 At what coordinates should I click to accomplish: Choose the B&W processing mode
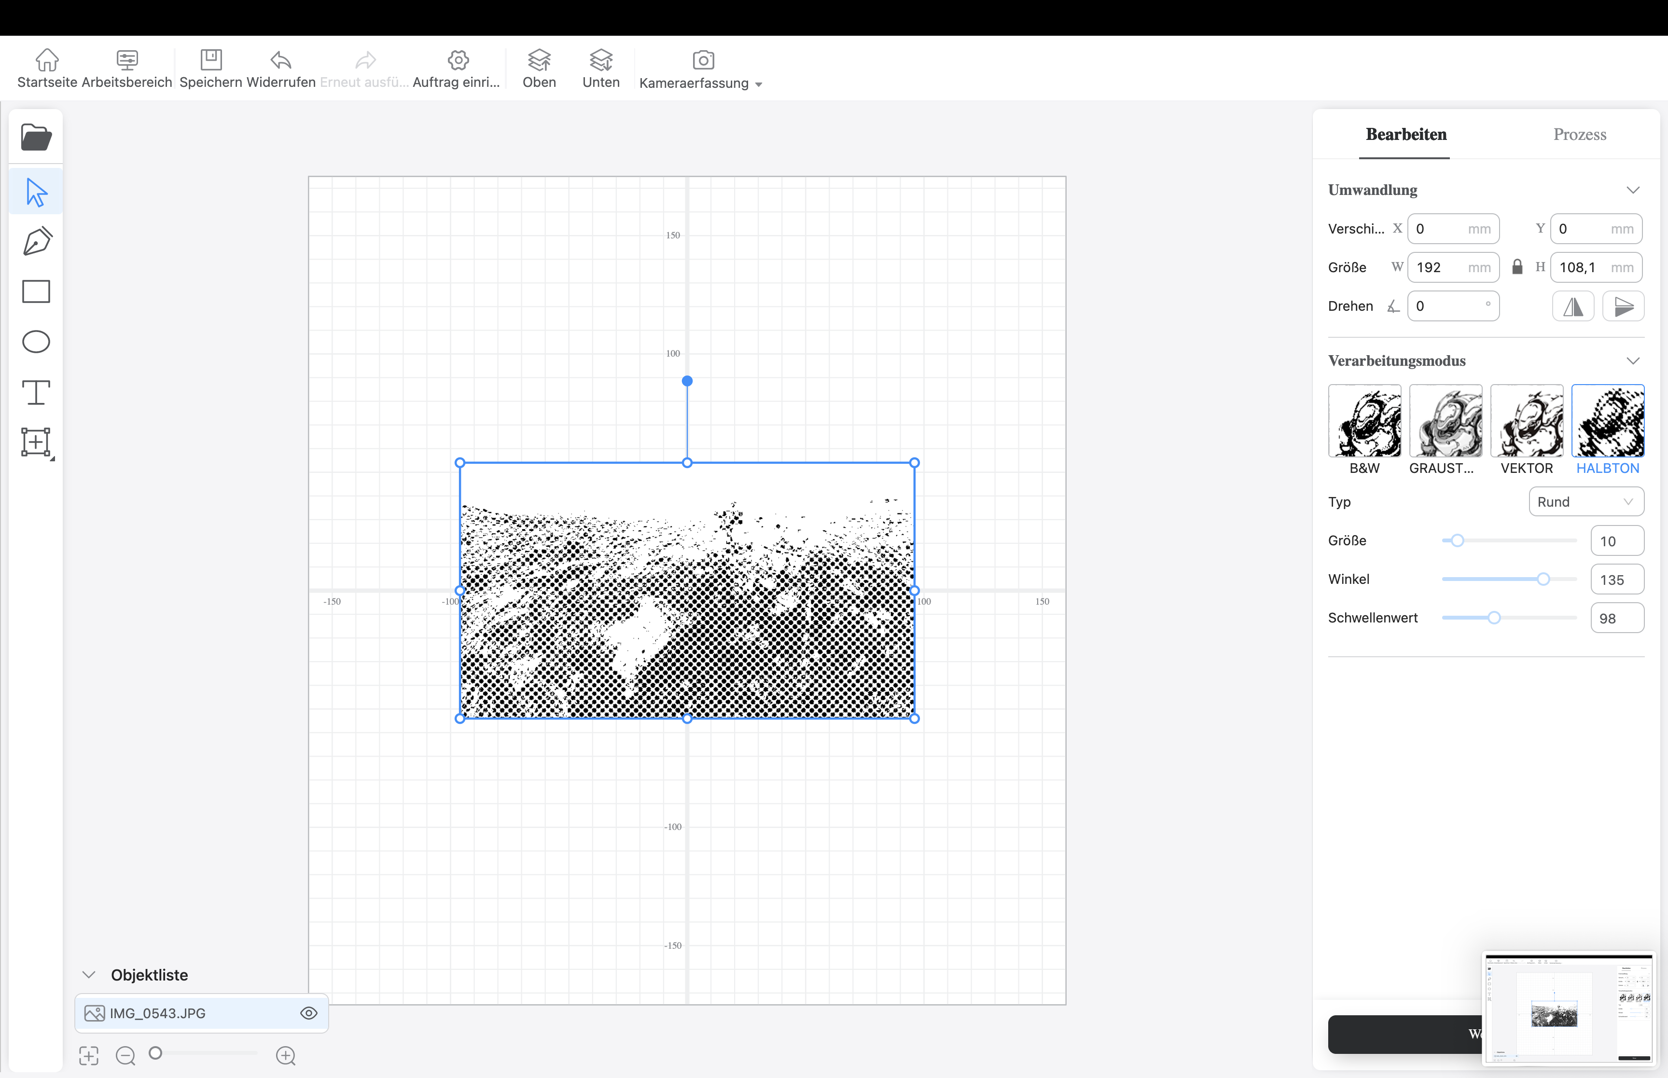pos(1364,421)
